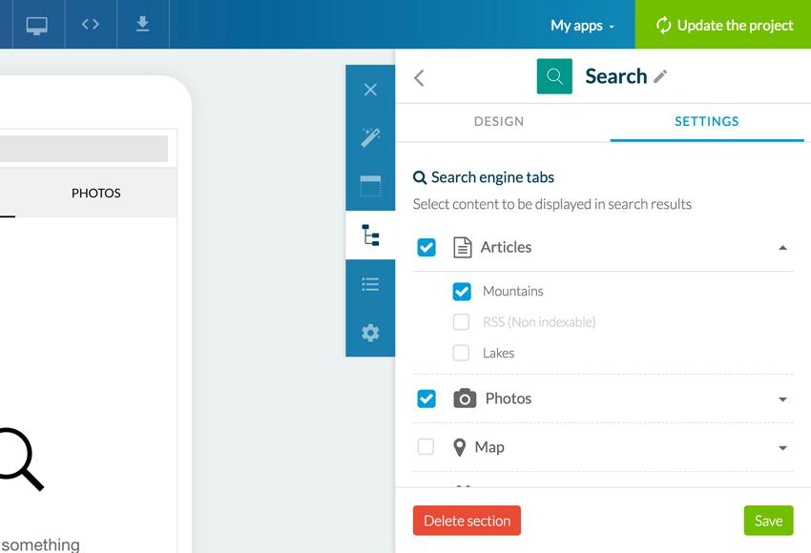
Task: Uncheck the Articles checkbox
Action: (x=426, y=248)
